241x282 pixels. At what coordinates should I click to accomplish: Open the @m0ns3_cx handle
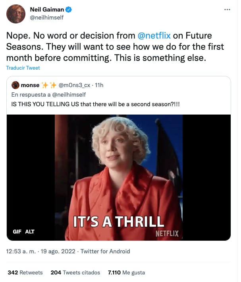coord(74,85)
